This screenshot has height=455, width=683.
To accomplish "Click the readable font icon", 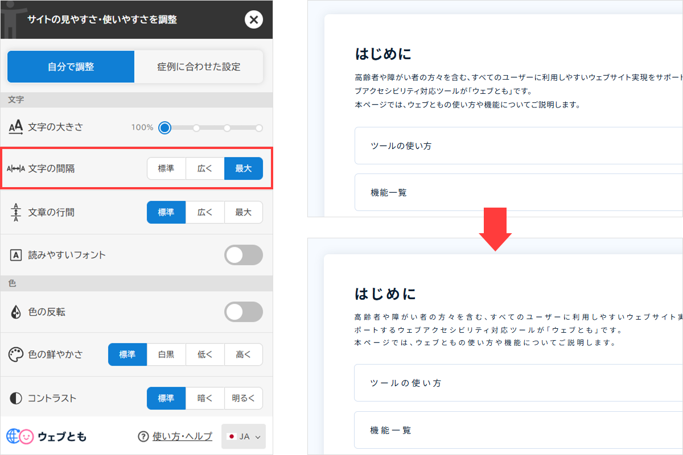I will [x=16, y=255].
